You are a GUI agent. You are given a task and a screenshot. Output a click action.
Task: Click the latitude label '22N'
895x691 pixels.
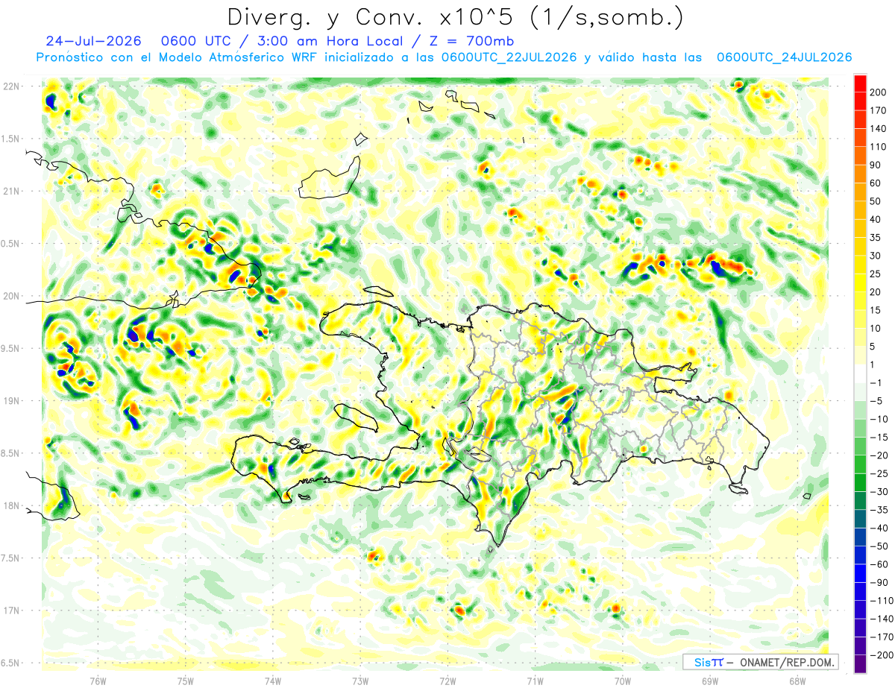(11, 86)
